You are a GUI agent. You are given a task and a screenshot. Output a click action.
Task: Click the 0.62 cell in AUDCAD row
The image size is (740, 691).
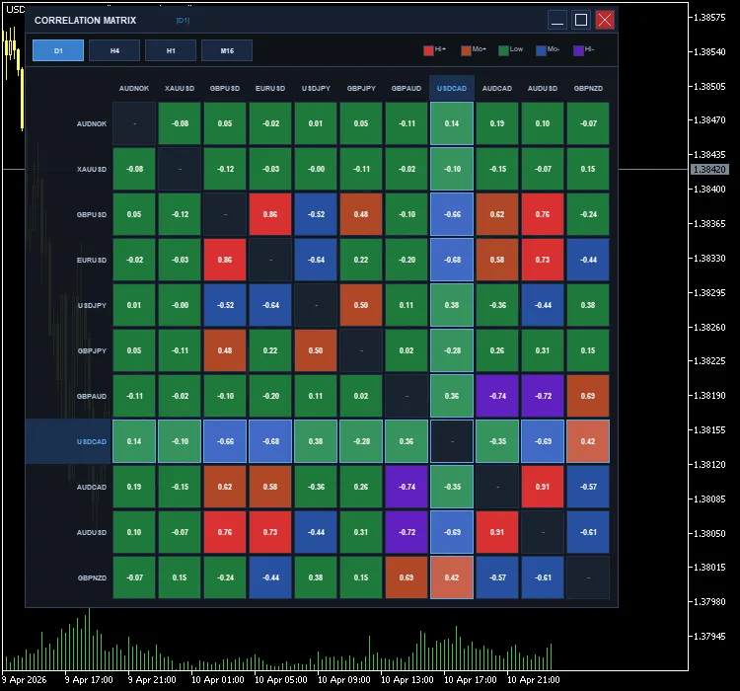coord(225,487)
